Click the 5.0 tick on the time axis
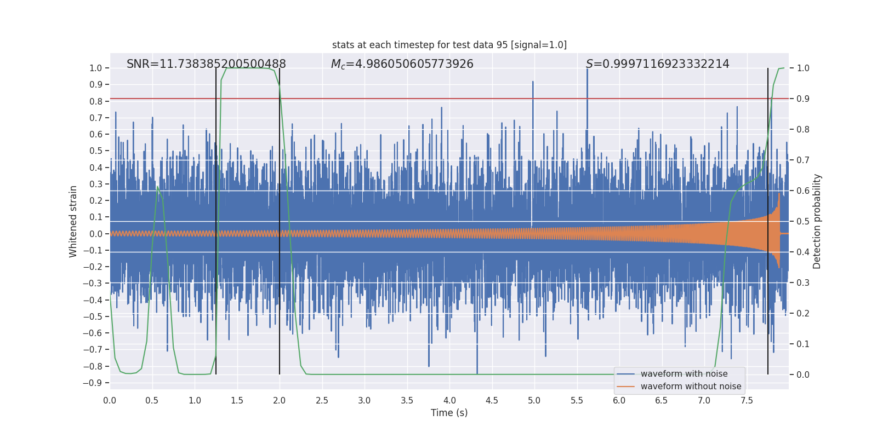Viewport: 877px width, 438px height. (x=534, y=400)
